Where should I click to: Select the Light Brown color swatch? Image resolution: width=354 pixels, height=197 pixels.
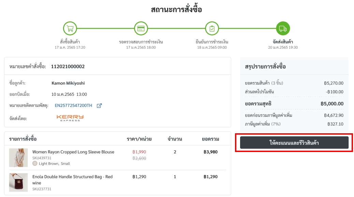(35, 163)
